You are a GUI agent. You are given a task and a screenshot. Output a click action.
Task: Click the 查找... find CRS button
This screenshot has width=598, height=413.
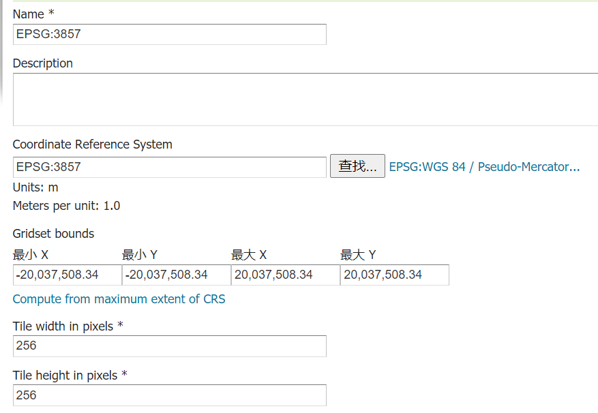click(x=357, y=166)
